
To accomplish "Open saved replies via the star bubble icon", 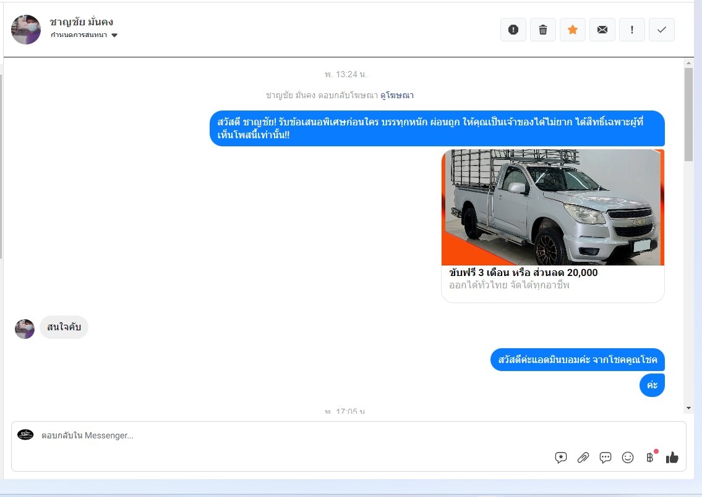I will [561, 457].
